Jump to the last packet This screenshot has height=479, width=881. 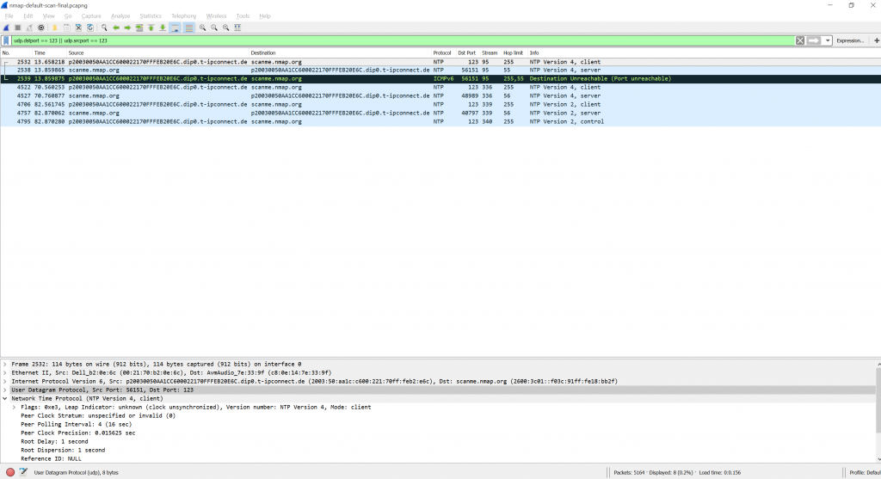tap(163, 28)
